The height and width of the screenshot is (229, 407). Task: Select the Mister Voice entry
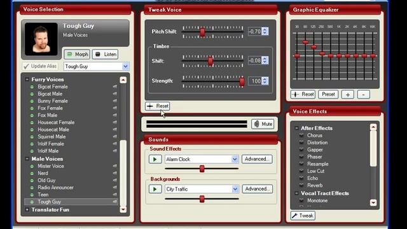point(51,166)
